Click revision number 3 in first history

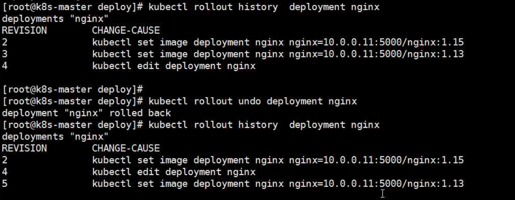click(x=5, y=54)
